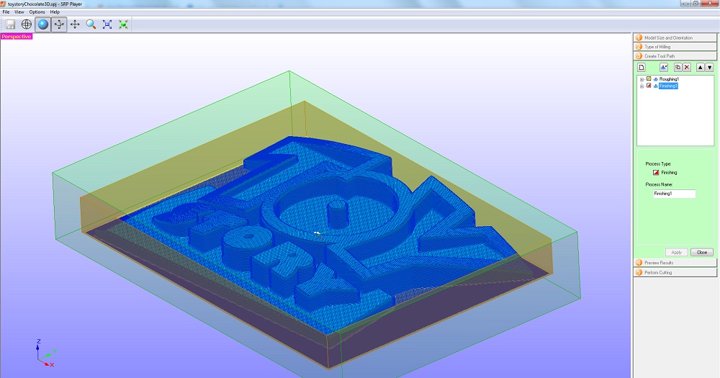720x378 pixels.
Task: Open step 3 Create Tool Path
Action: tap(675, 56)
